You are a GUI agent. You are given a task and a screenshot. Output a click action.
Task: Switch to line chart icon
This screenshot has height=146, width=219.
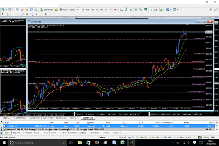[x=131, y=10]
